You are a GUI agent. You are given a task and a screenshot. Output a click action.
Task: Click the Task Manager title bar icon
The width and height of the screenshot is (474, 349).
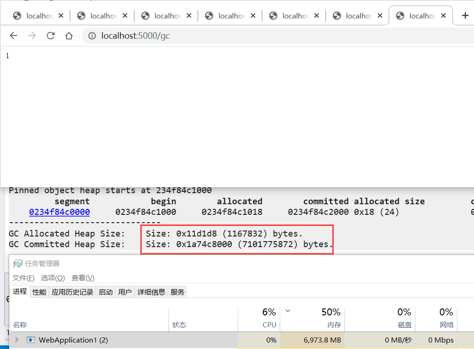pos(18,264)
